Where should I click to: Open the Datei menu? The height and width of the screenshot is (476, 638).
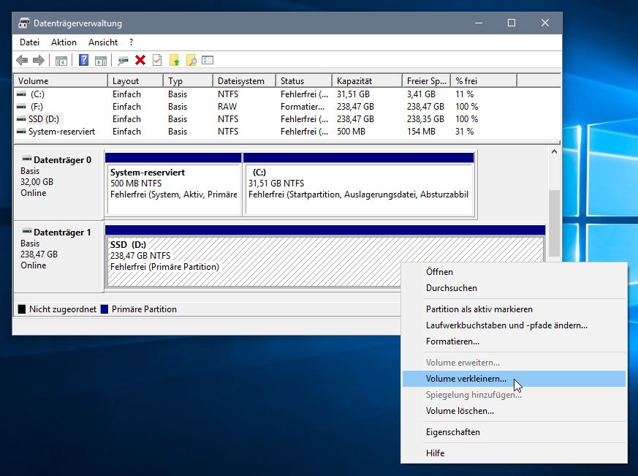(29, 42)
